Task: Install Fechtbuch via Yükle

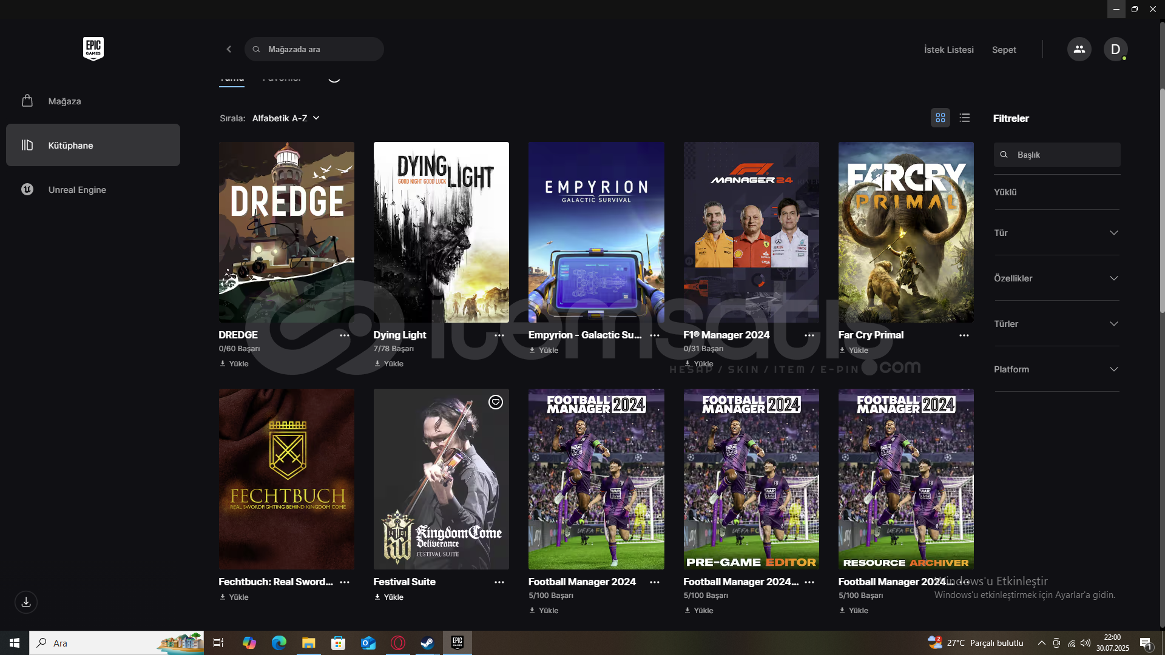Action: (234, 597)
